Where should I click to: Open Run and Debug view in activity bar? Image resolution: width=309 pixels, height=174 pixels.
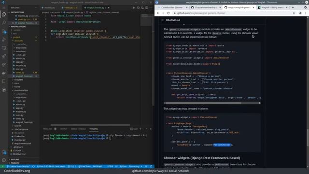pyautogui.click(x=4, y=40)
